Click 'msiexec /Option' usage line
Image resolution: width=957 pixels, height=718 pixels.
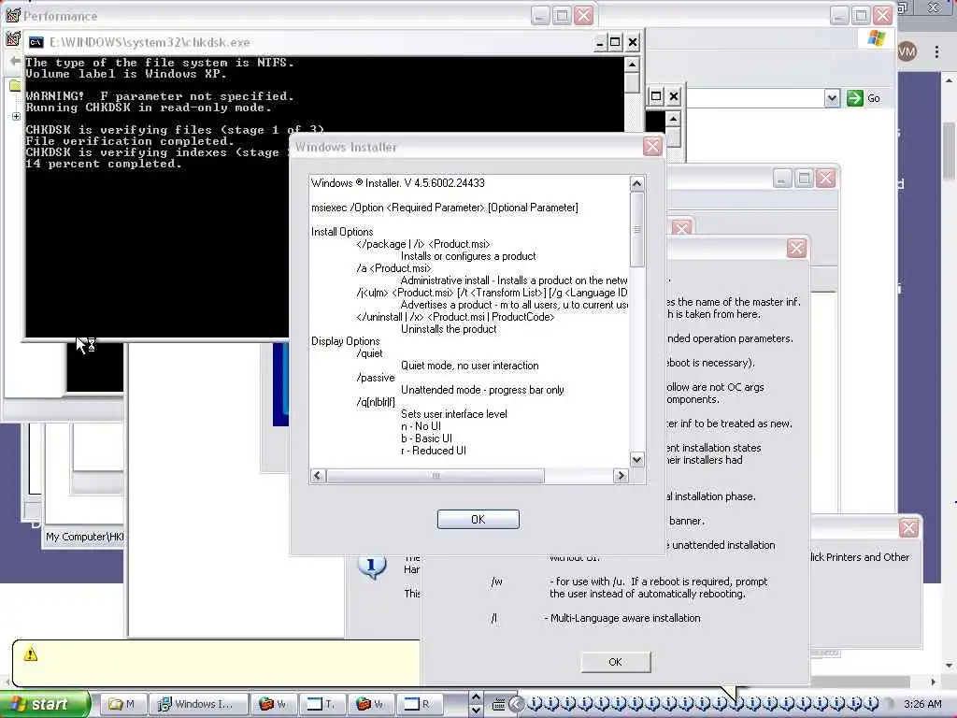click(x=444, y=208)
